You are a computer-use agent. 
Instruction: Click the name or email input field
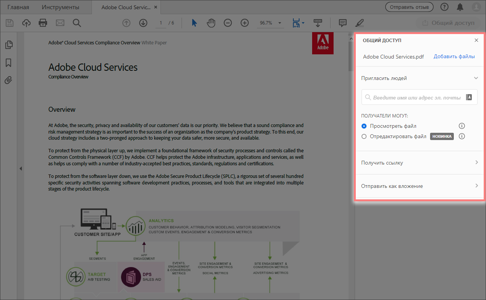point(419,97)
